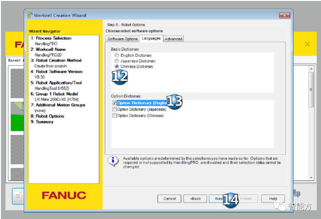Click the background window scrollbar thumb
The width and height of the screenshot is (321, 219).
point(311,89)
